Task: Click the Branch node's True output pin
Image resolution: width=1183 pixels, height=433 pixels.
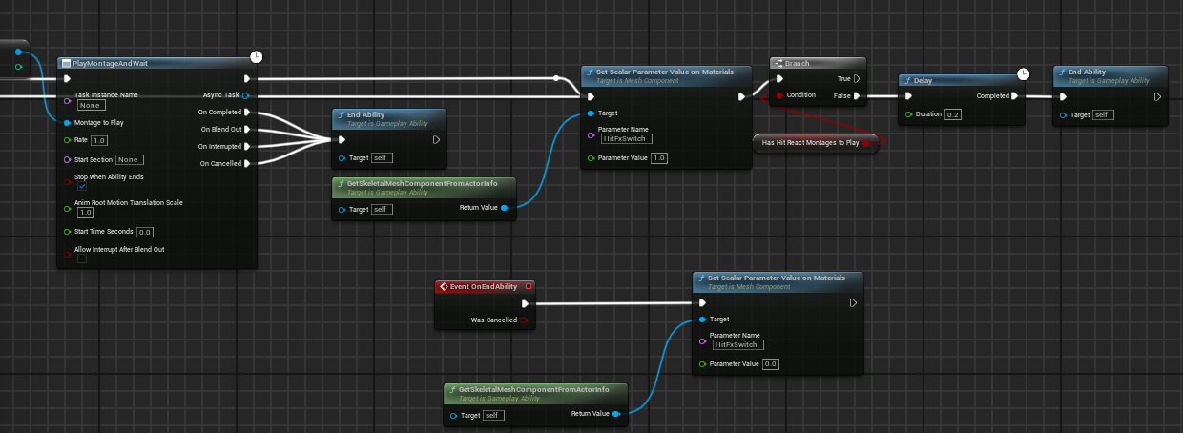Action: pyautogui.click(x=856, y=78)
